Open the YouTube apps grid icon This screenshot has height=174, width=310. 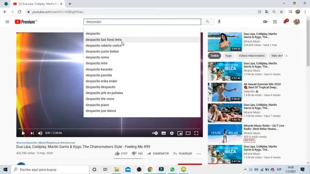(275, 22)
